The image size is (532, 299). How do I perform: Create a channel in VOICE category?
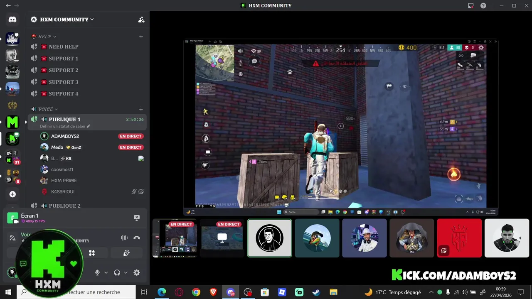[141, 109]
